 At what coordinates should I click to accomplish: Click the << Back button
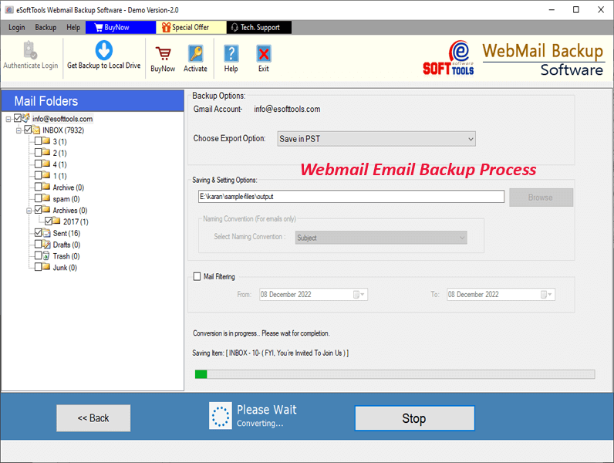pyautogui.click(x=93, y=417)
